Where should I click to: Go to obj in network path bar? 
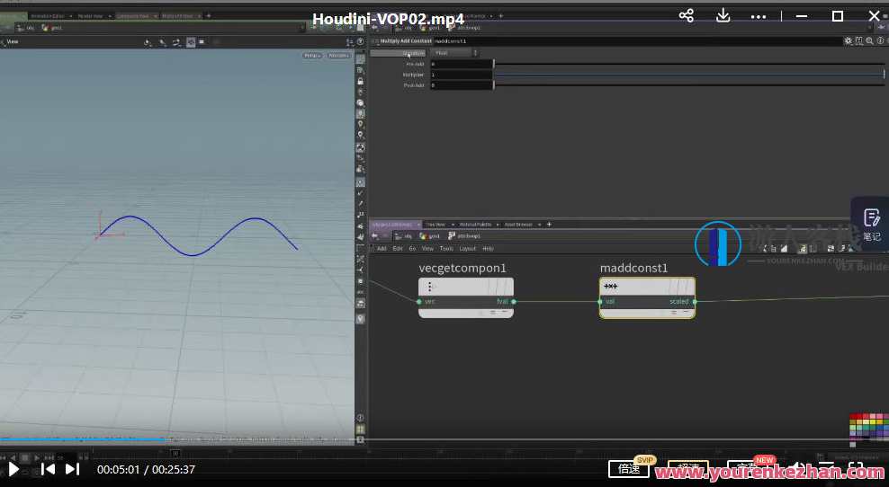[x=404, y=235]
